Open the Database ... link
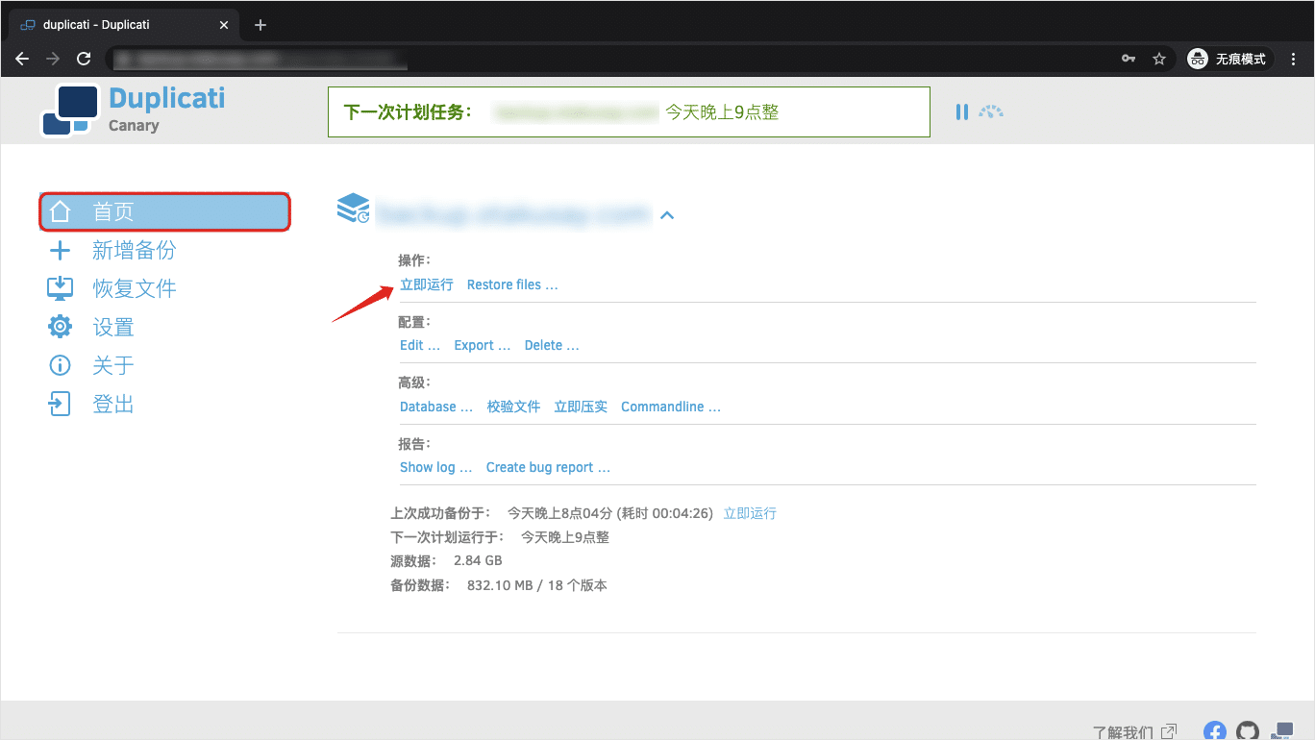This screenshot has width=1315, height=740. (x=436, y=407)
